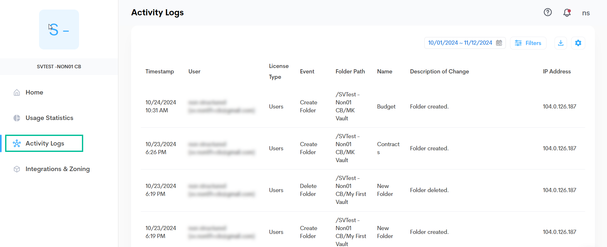
Task: Click the Integrations & Zoning cube icon
Action: [17, 169]
